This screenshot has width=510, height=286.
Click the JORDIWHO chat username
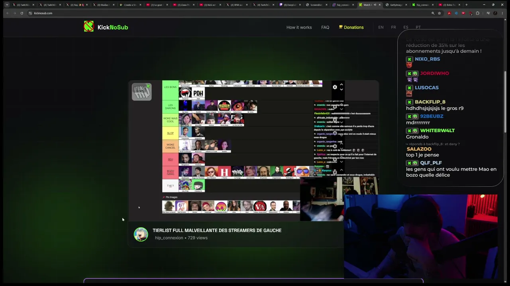(434, 73)
